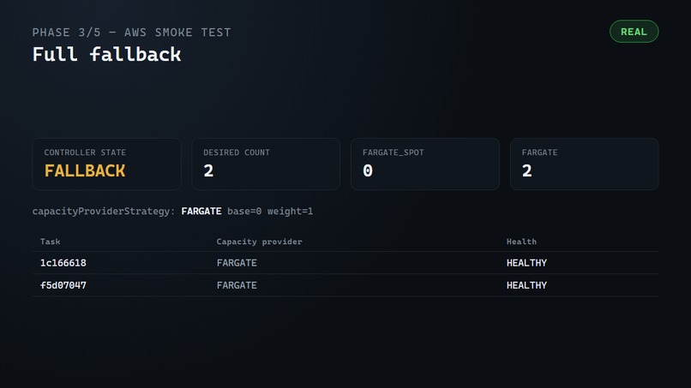Click the FARGATE_SPOT value 0

368,171
